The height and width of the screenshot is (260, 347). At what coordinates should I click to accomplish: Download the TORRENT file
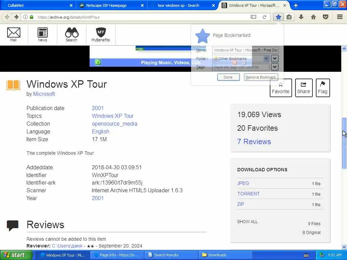click(248, 194)
